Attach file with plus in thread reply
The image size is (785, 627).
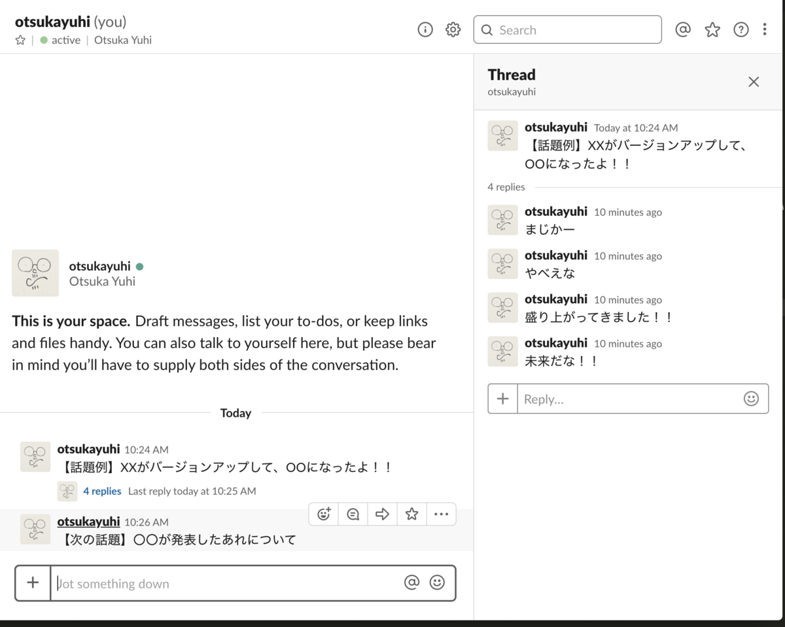click(502, 399)
